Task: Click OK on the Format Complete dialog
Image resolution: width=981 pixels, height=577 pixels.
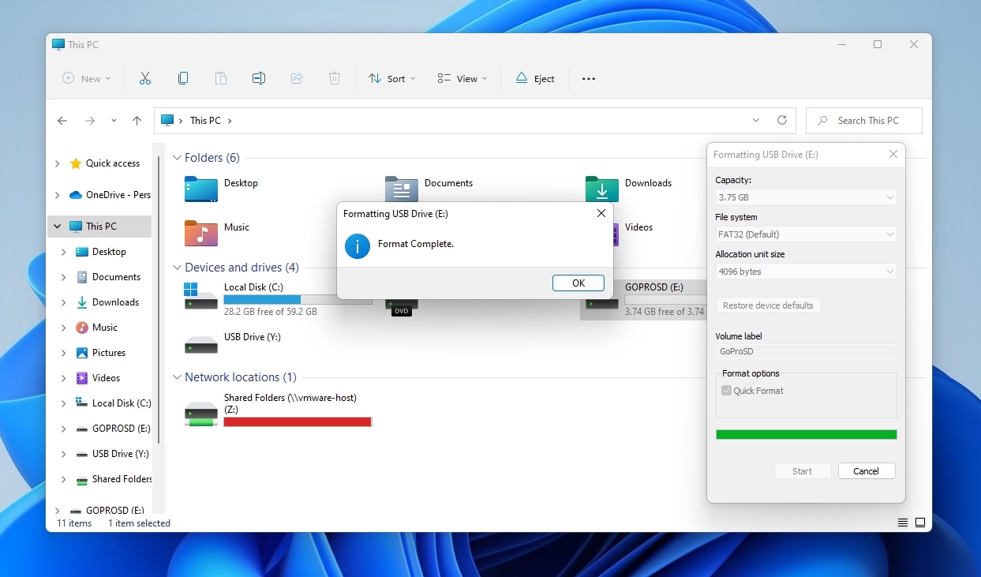Action: (x=578, y=283)
